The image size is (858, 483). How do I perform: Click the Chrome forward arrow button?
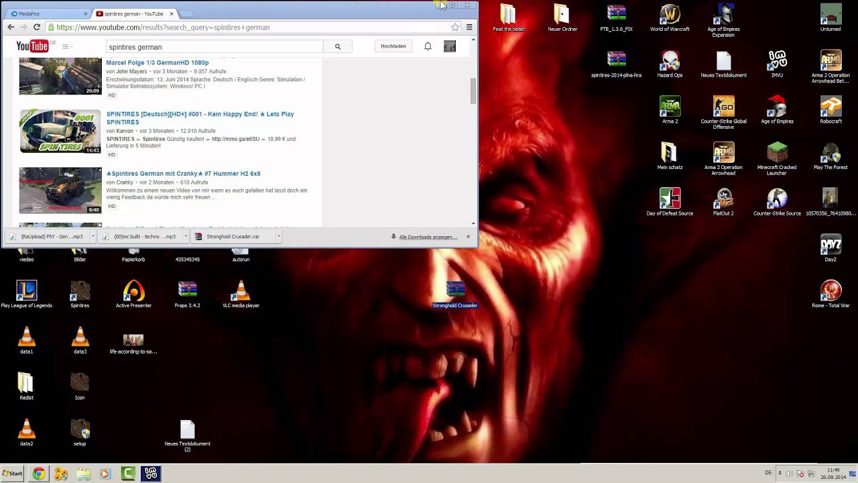(x=23, y=27)
